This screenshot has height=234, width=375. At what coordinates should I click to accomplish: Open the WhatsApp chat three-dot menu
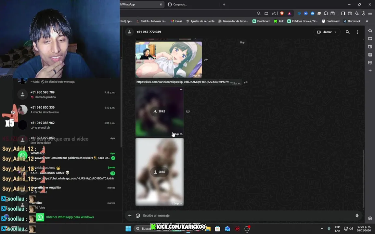tap(357, 32)
